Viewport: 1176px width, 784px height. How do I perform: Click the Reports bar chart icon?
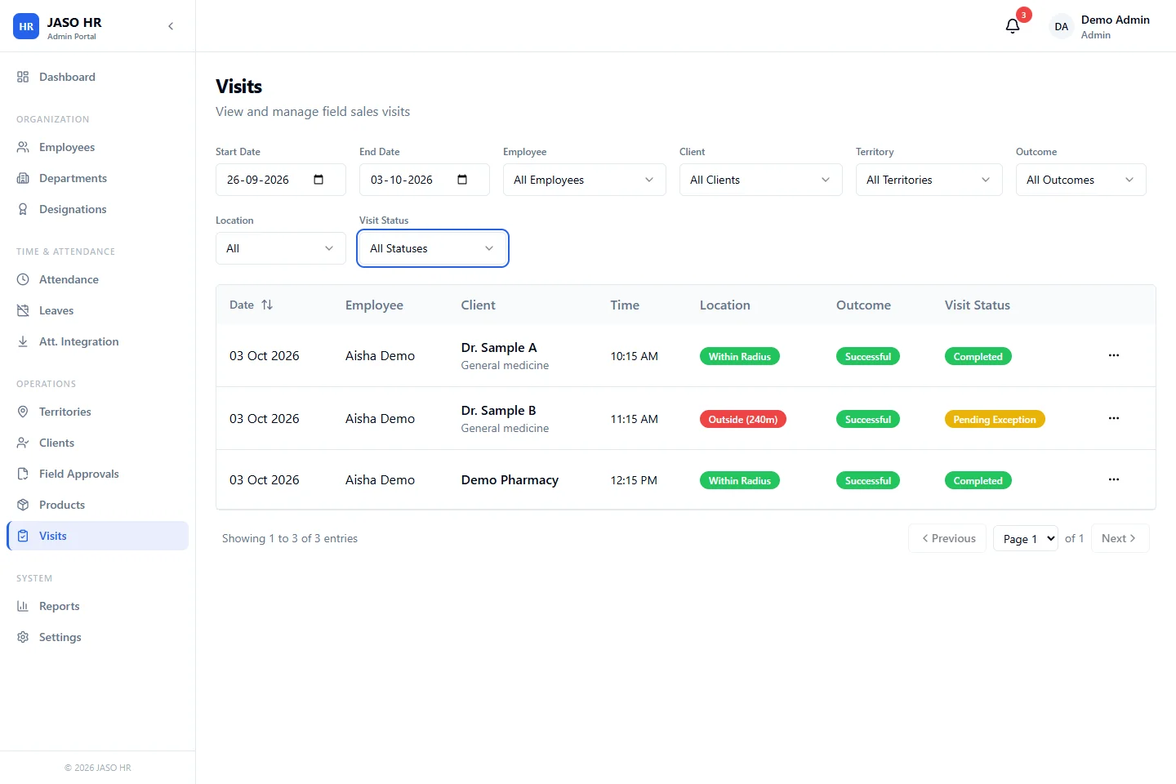click(23, 606)
